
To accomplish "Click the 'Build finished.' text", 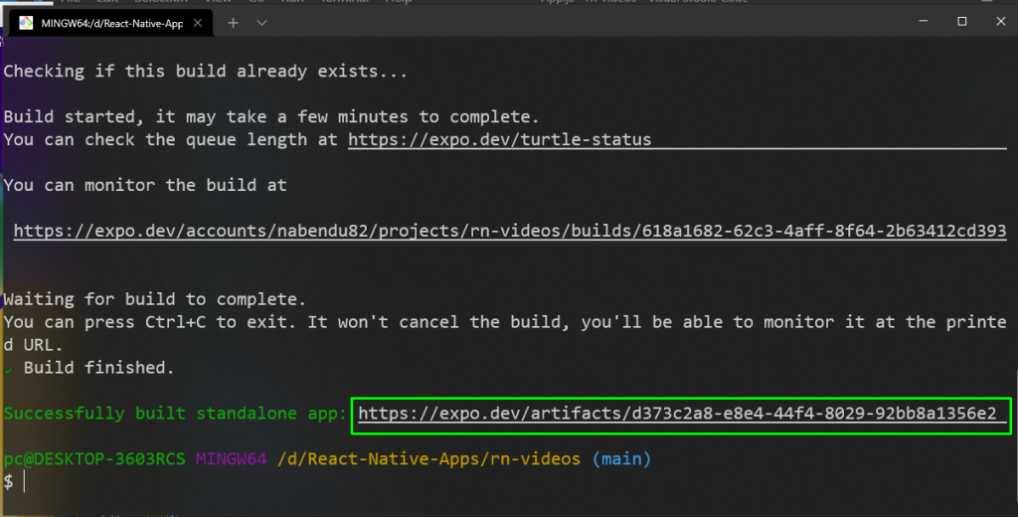I will 98,368.
